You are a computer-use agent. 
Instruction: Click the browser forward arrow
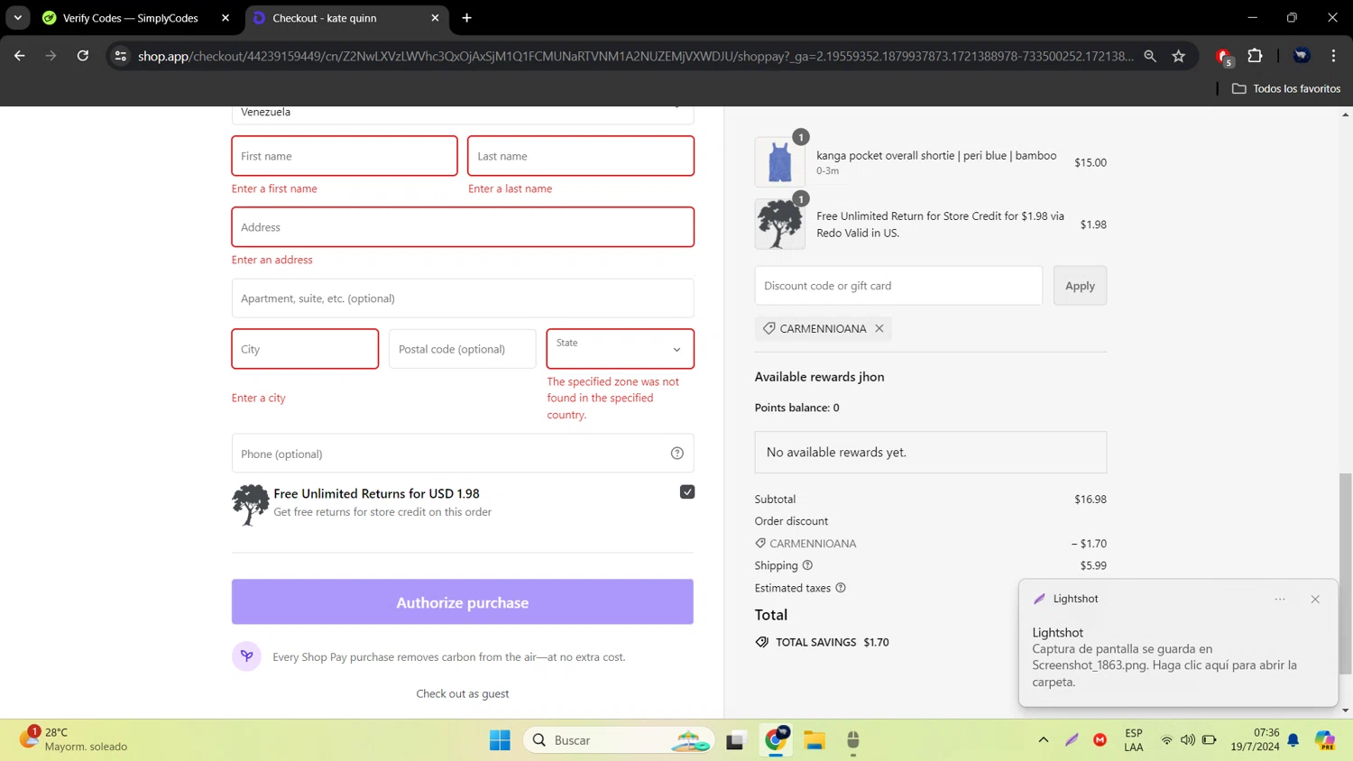click(x=51, y=56)
